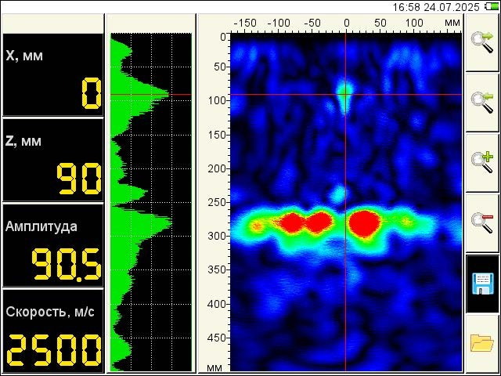Click the large A-scan peak near depth 280

(x=164, y=222)
